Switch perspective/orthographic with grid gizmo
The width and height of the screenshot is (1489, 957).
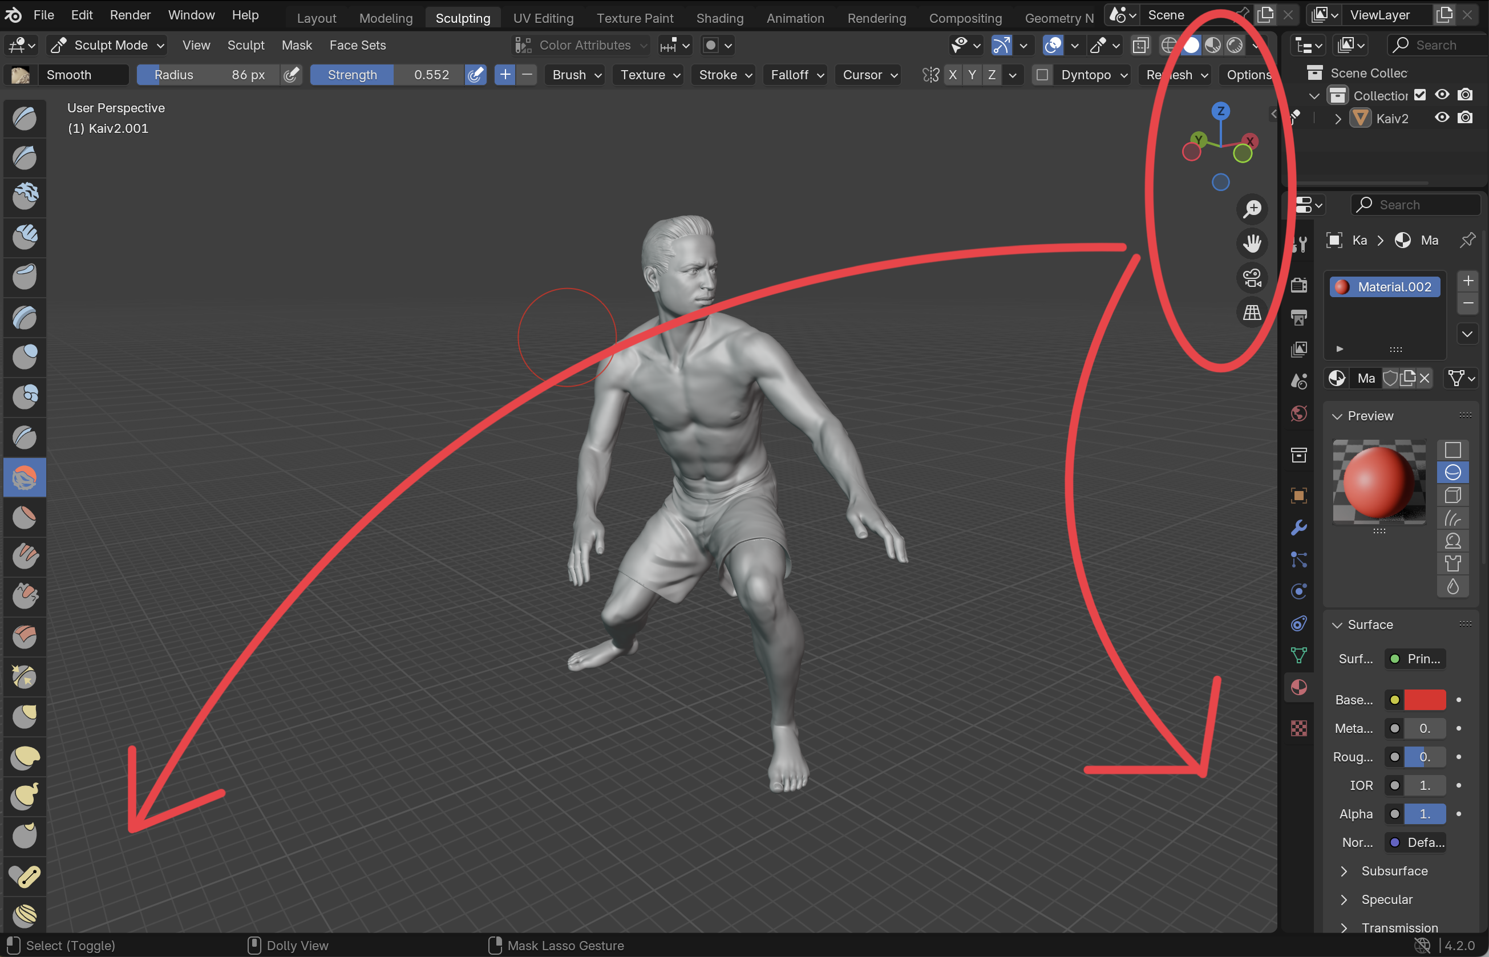click(1252, 312)
